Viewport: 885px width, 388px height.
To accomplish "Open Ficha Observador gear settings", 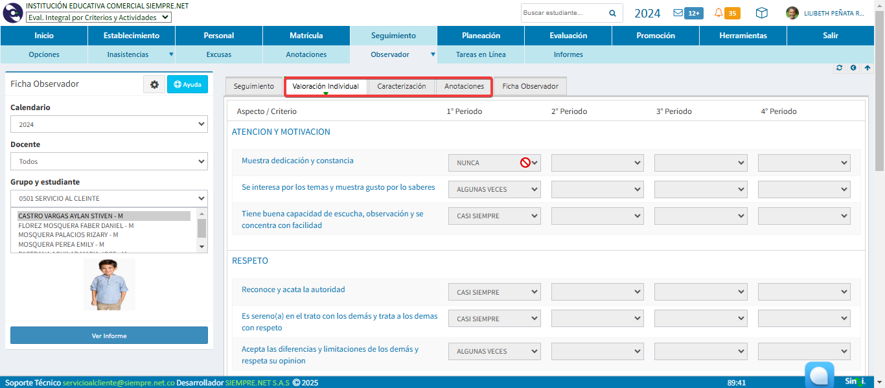I will point(154,84).
